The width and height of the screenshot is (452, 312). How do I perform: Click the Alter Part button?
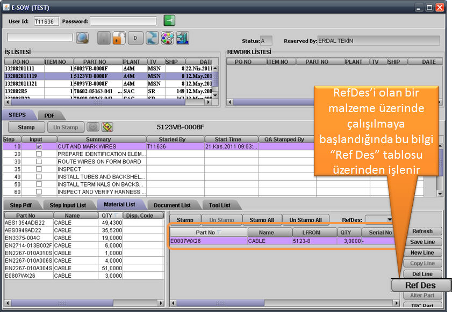tap(422, 295)
